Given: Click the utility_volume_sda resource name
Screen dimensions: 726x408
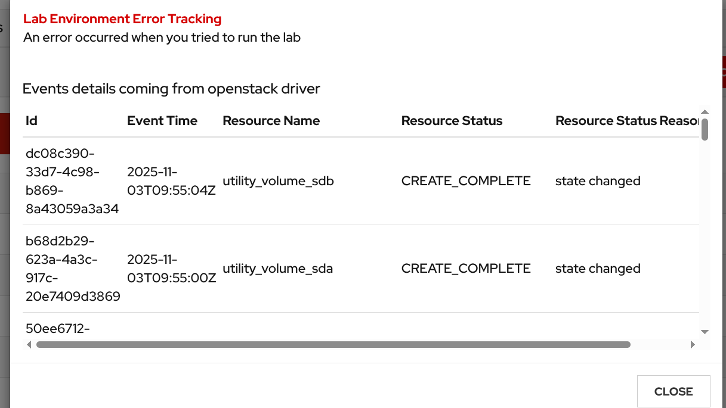Looking at the screenshot, I should click(277, 269).
